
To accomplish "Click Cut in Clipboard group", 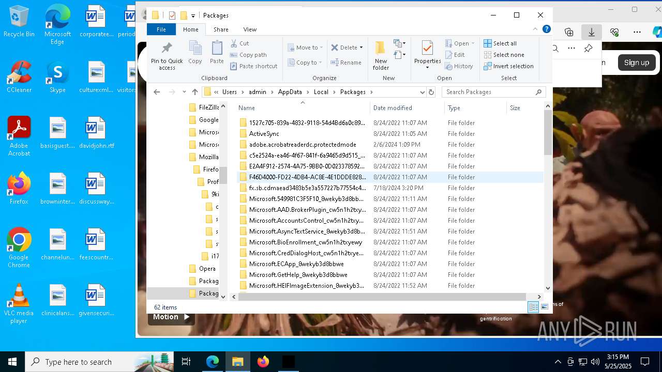I will click(239, 43).
